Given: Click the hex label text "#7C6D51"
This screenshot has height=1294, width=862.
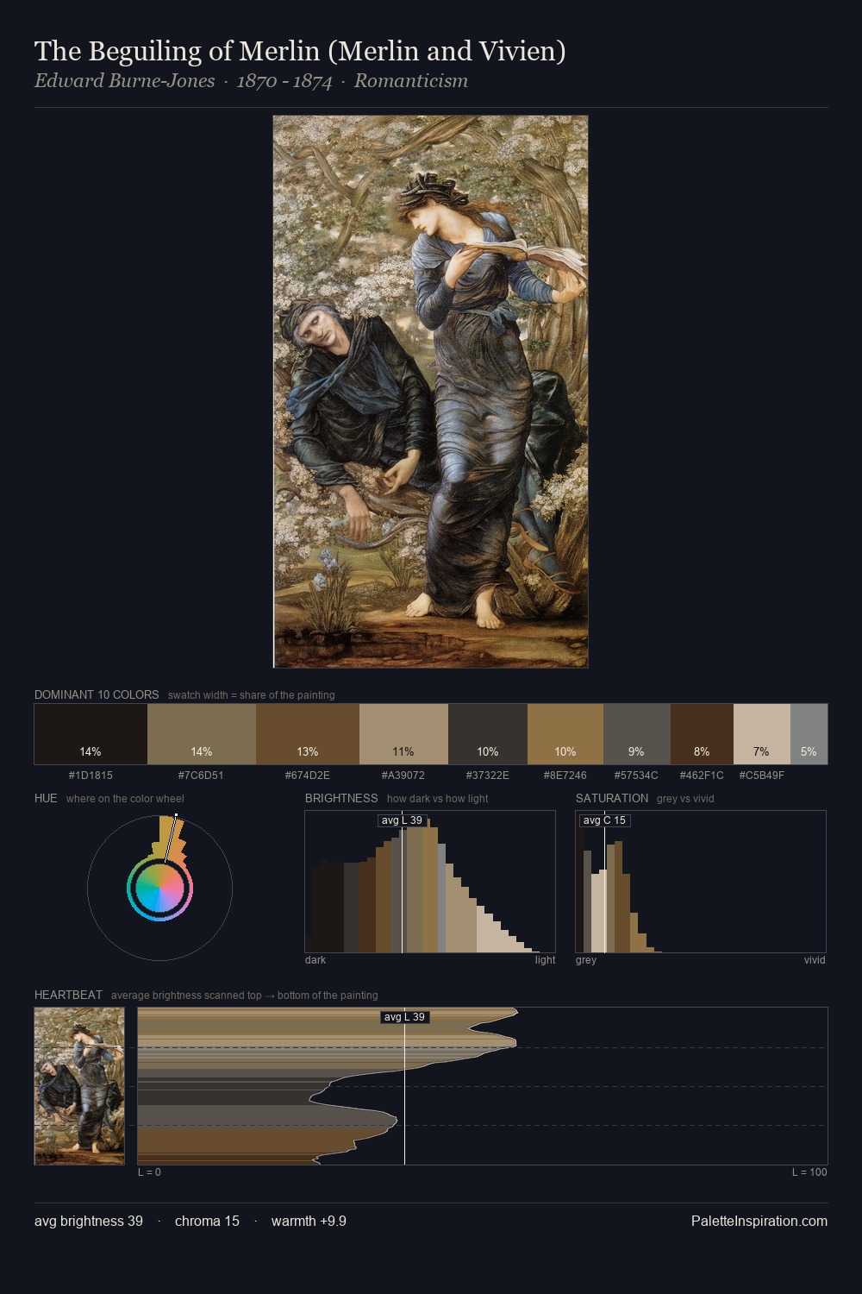Looking at the screenshot, I should pos(201,776).
